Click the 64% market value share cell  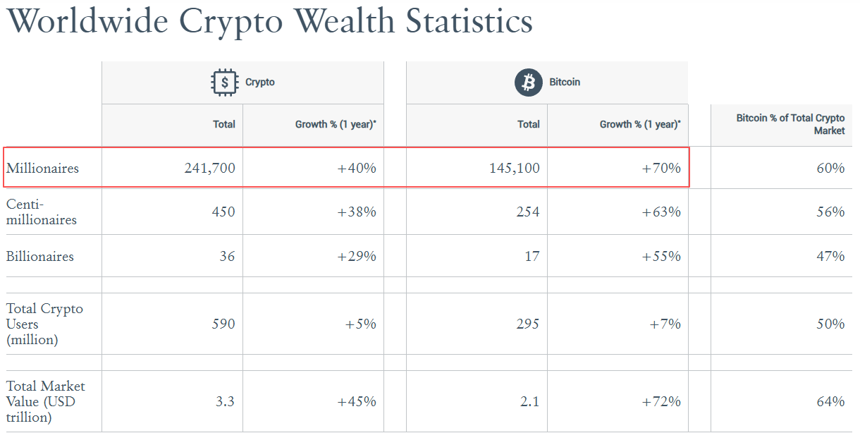click(830, 402)
